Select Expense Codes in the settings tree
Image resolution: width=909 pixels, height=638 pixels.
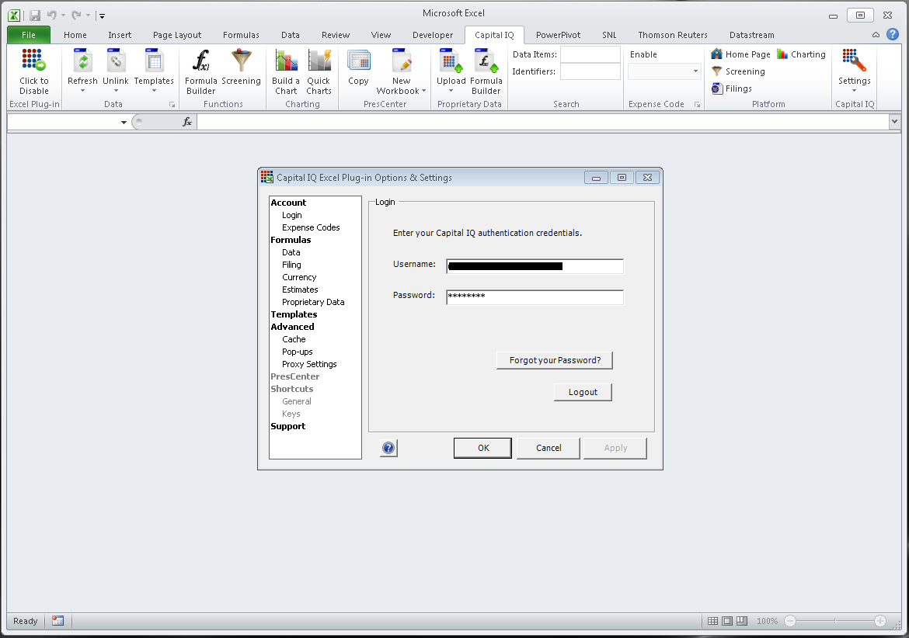pos(311,227)
